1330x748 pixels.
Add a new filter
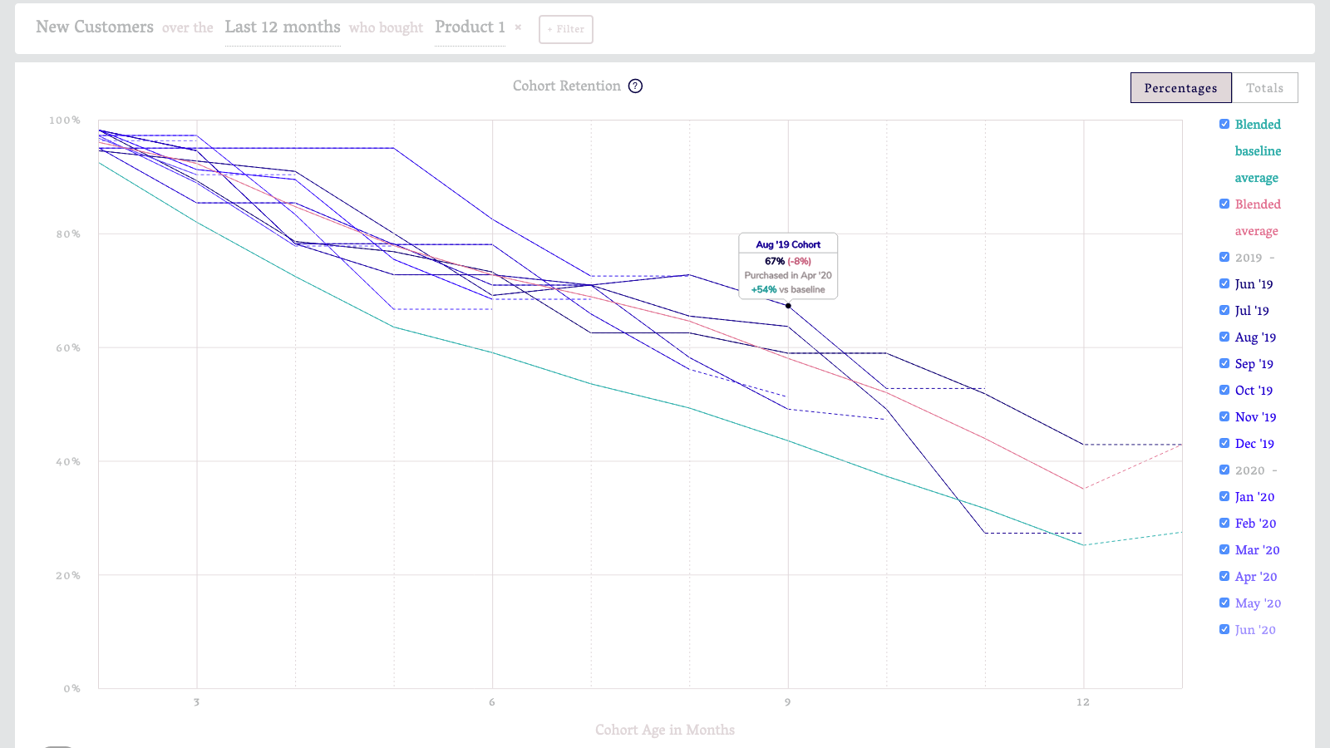566,29
